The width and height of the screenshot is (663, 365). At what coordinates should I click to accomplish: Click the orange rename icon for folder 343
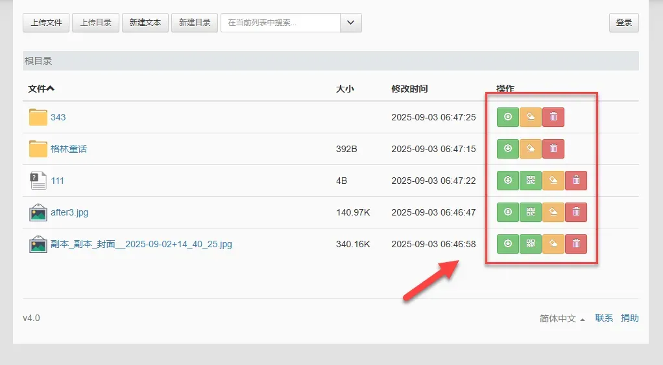click(x=531, y=117)
